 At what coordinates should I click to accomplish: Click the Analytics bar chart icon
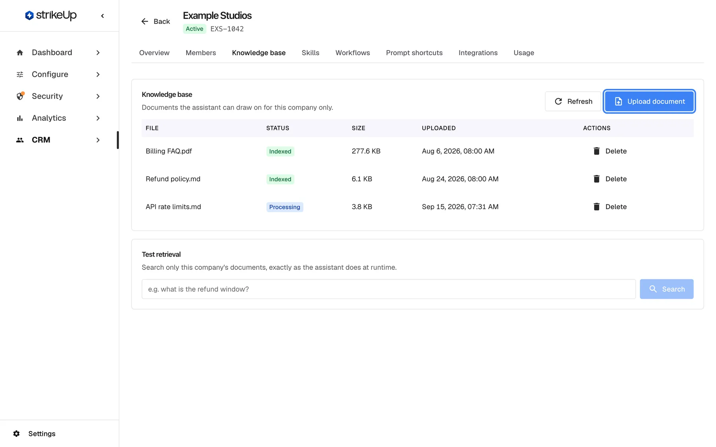[x=20, y=118]
